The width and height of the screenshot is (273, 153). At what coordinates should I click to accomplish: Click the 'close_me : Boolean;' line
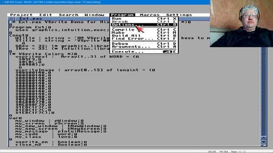51,144
